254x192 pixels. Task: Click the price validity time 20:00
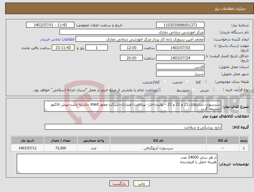(131, 58)
